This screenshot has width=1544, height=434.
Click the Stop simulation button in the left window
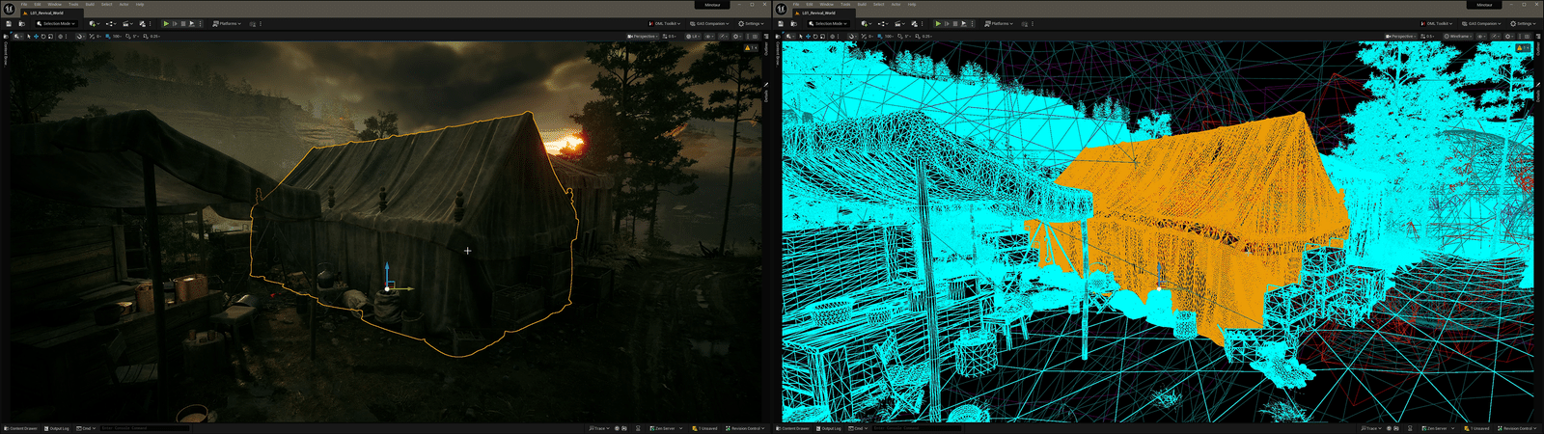183,23
